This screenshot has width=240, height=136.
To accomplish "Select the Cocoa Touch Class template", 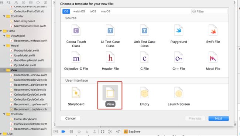I will pyautogui.click(x=76, y=36).
